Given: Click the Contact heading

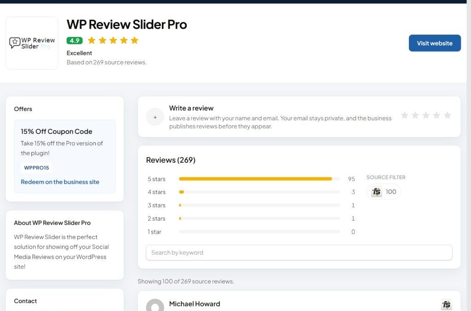Looking at the screenshot, I should click(25, 301).
